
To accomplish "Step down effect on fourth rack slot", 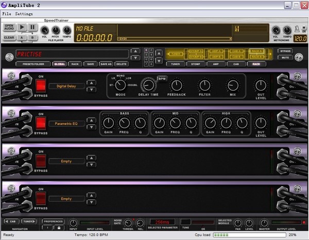I will click(x=91, y=202).
